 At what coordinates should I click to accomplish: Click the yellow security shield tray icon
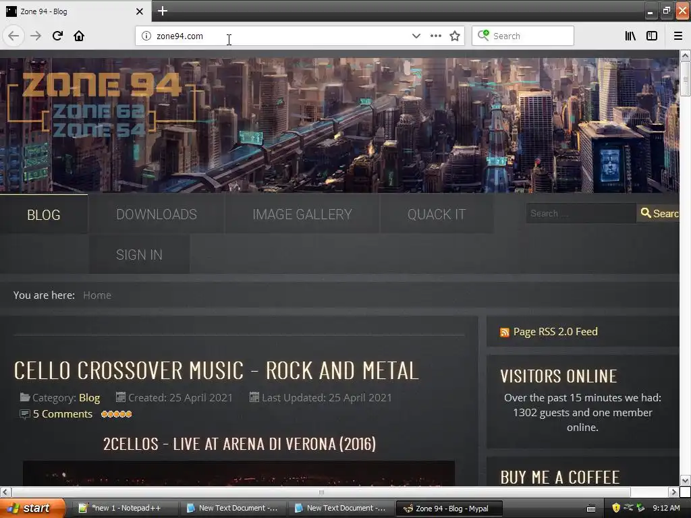[x=616, y=508]
